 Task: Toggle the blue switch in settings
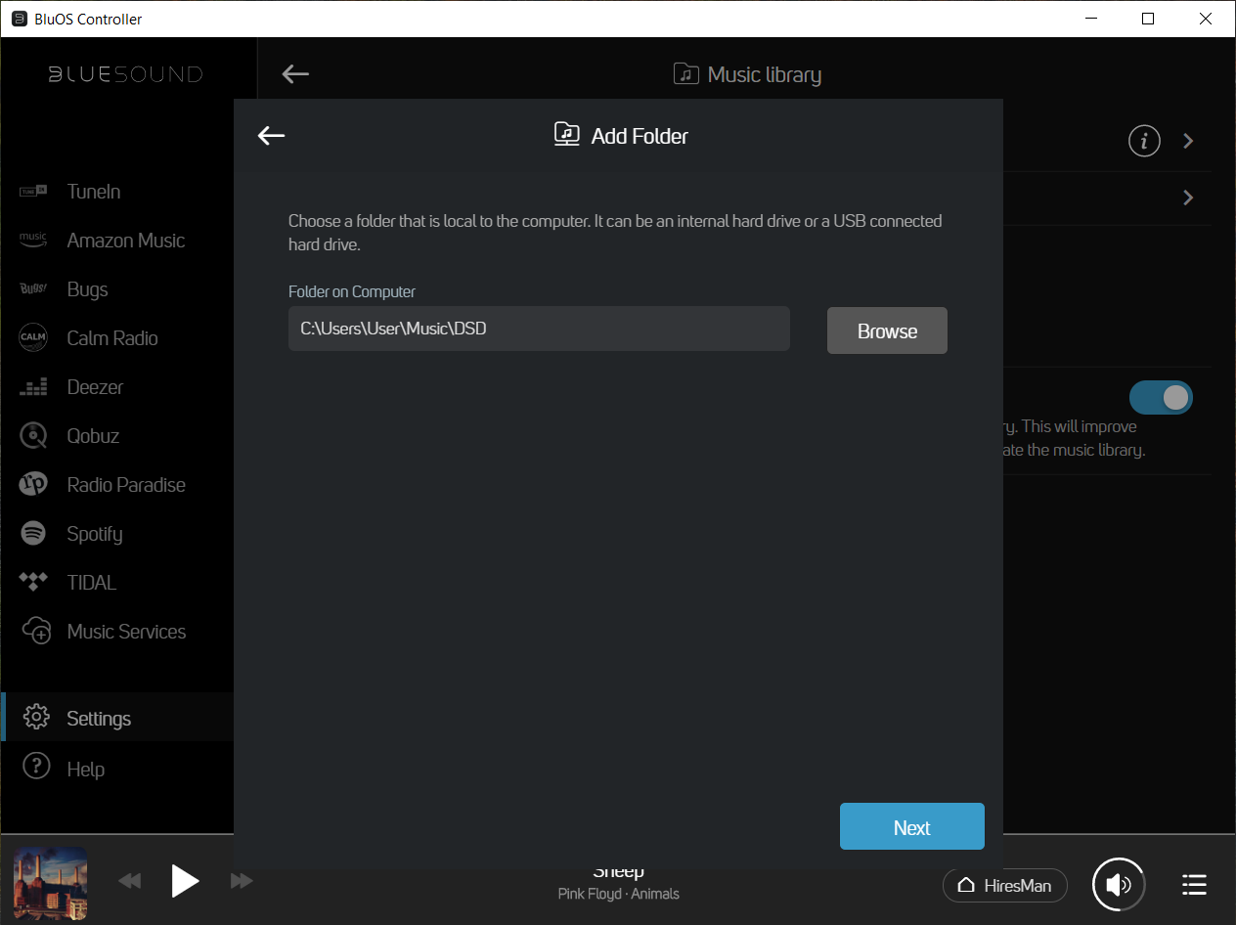(1161, 397)
